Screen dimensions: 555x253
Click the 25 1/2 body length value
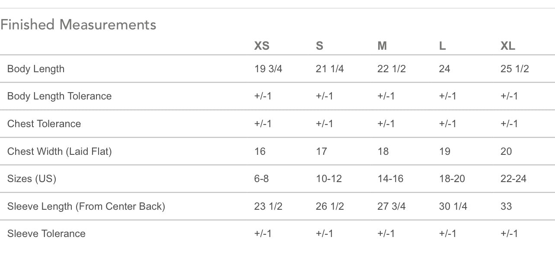click(x=514, y=69)
